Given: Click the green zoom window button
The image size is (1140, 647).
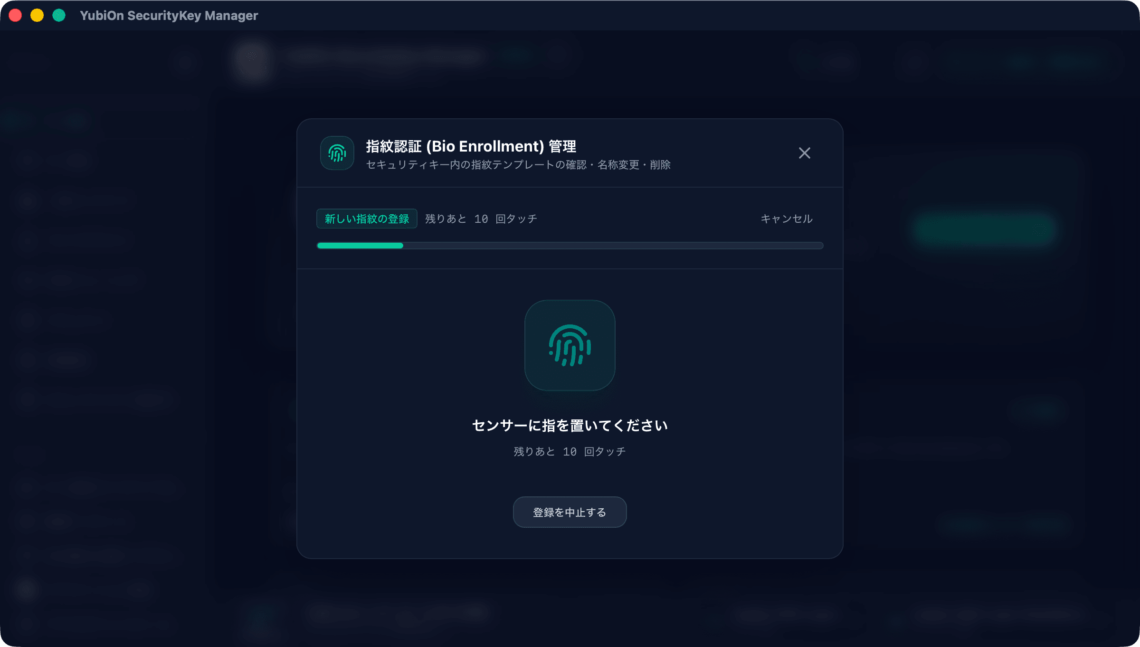Looking at the screenshot, I should [59, 15].
